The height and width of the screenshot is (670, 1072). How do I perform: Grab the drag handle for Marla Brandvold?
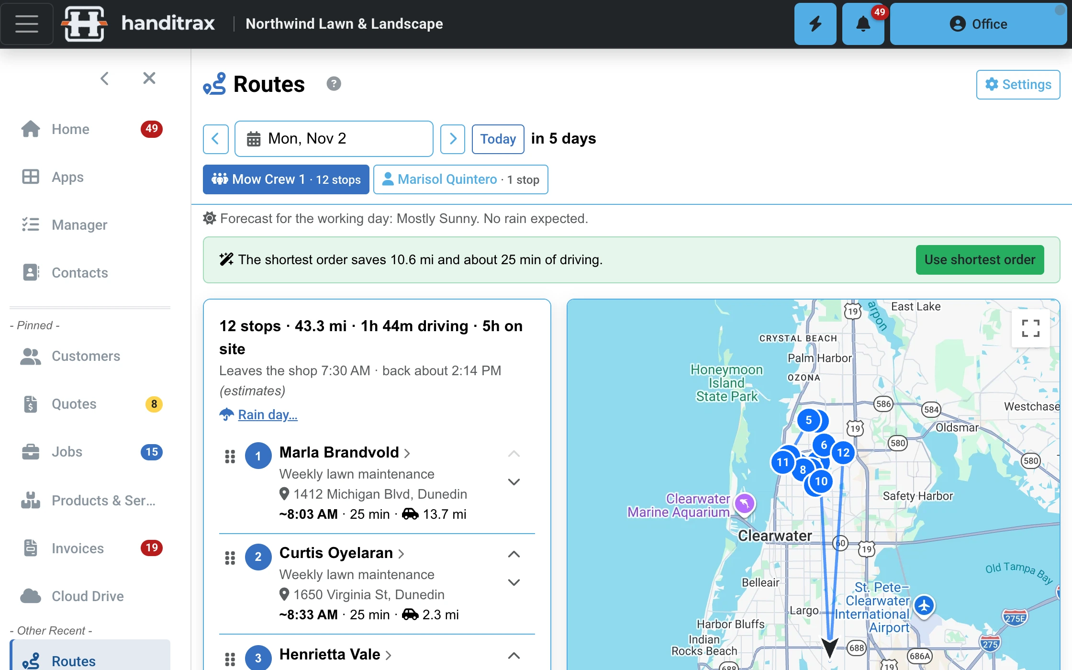coord(230,457)
